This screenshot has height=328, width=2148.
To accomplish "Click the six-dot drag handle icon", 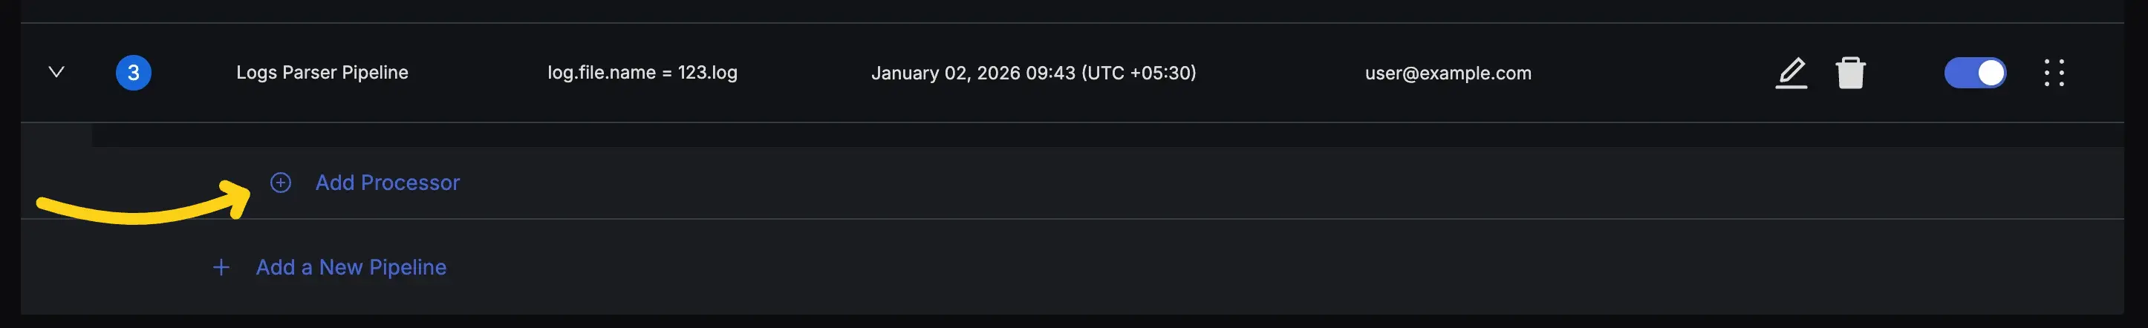I will point(2054,73).
